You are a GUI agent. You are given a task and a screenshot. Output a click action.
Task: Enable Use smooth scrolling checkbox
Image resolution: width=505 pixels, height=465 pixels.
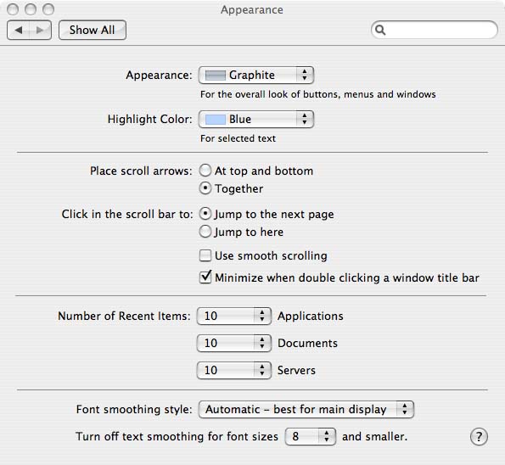coord(205,255)
